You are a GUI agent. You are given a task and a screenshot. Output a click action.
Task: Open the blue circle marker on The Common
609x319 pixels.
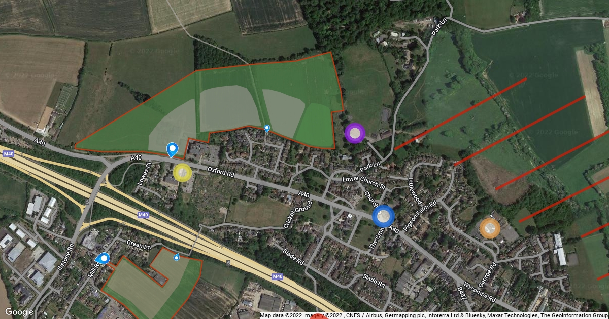tap(383, 217)
